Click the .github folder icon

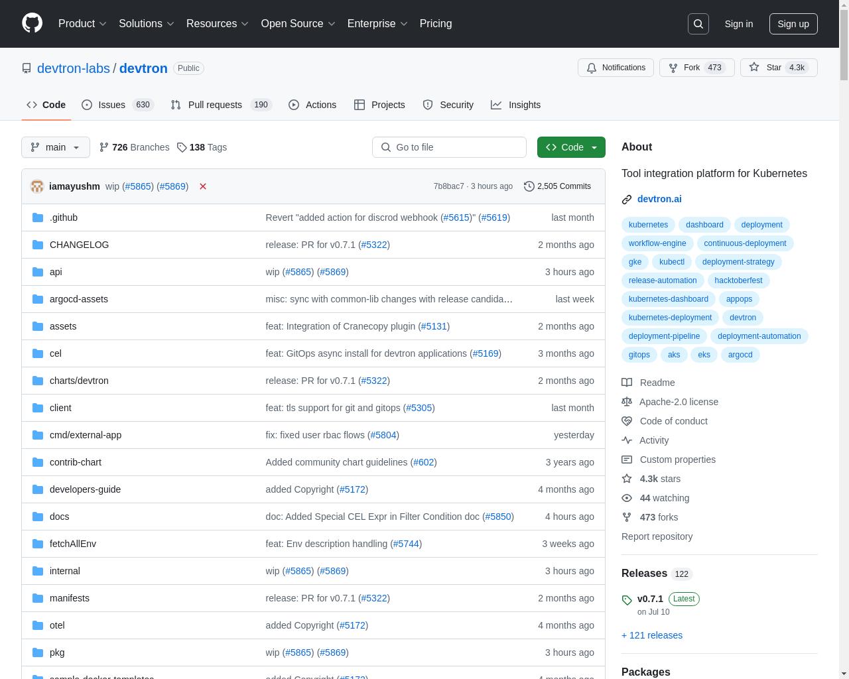38,217
